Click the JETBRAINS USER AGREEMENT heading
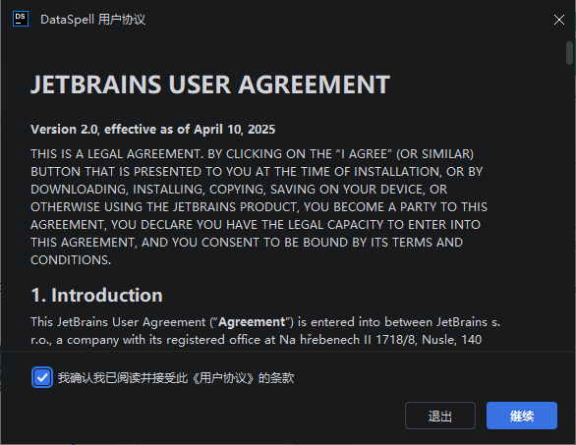The width and height of the screenshot is (576, 445). pos(210,84)
